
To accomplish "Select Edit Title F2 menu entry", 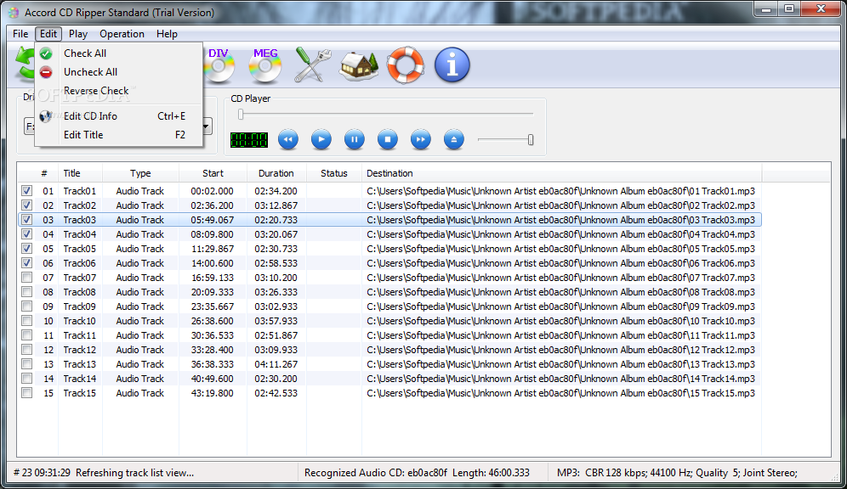I will coord(119,135).
